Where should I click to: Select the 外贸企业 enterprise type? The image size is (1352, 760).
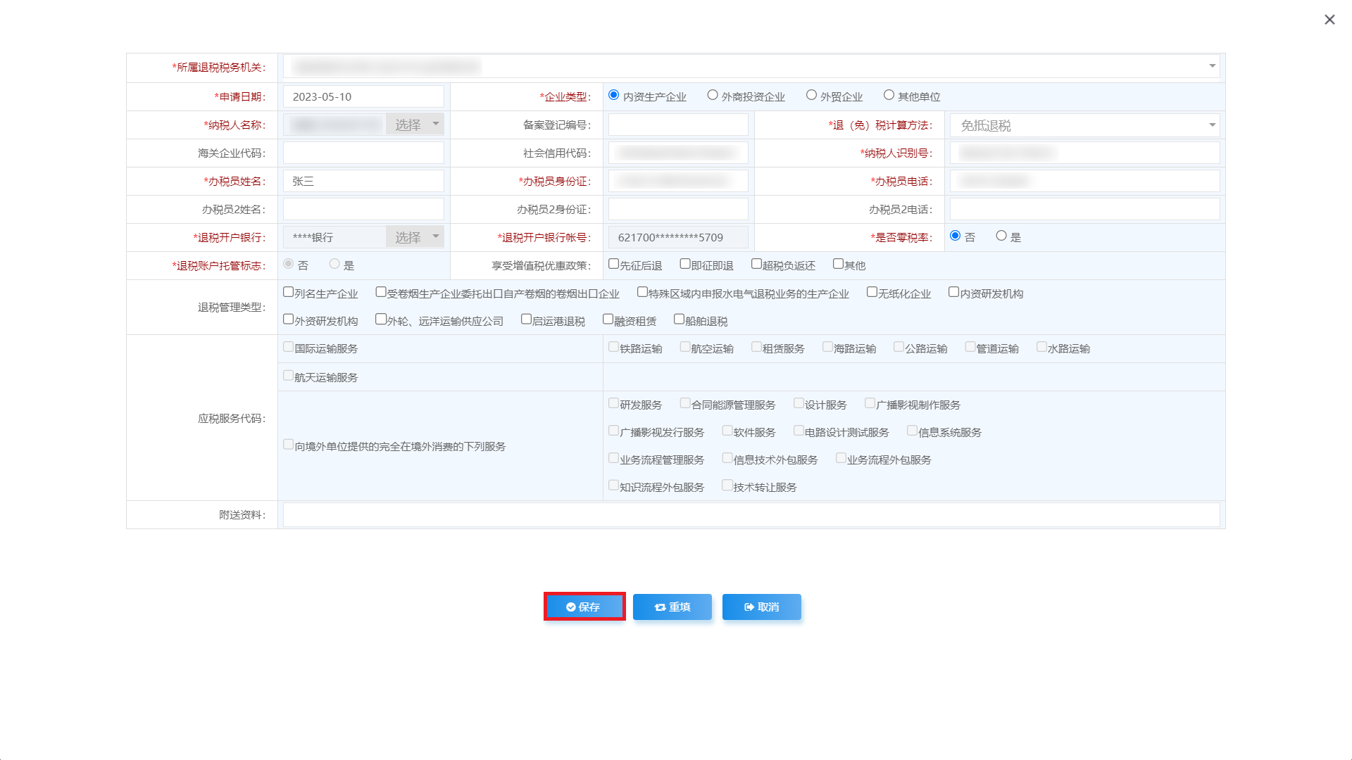811,95
